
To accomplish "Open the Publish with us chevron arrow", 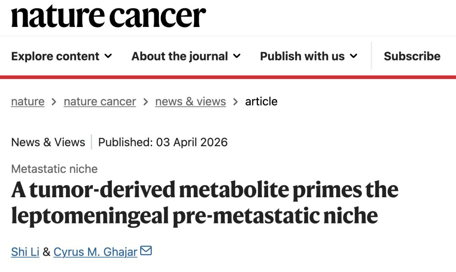I will tap(353, 56).
